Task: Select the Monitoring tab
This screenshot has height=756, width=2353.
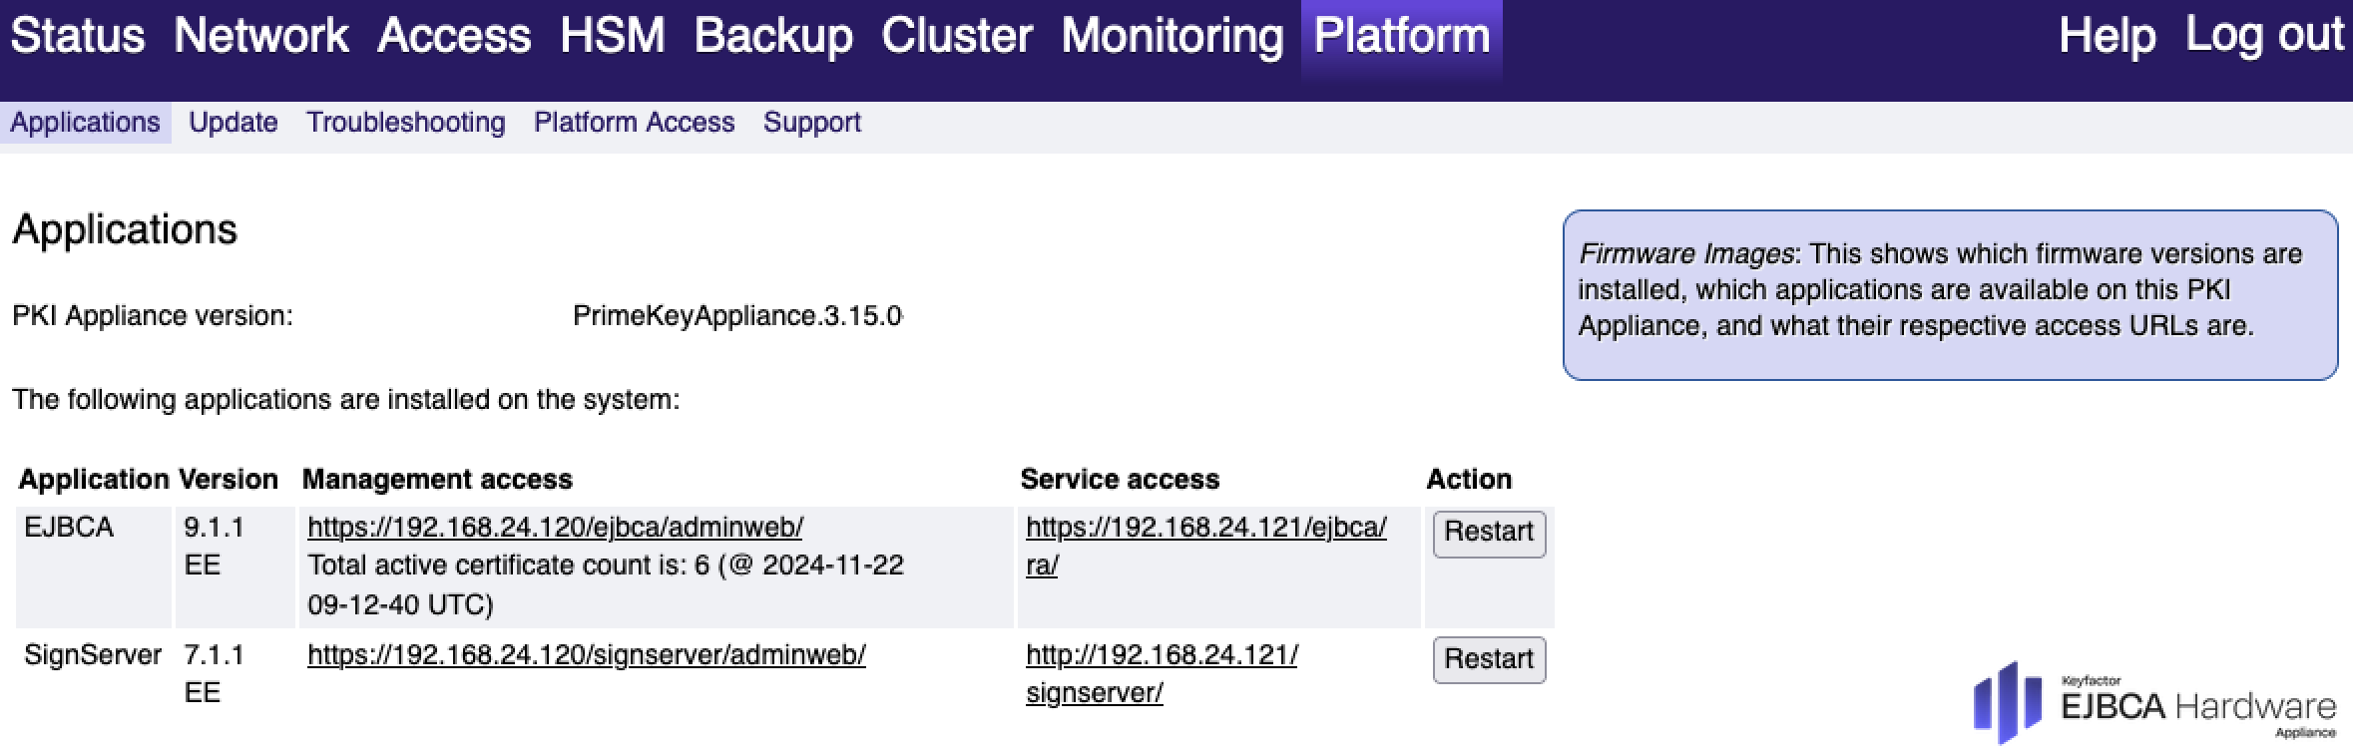Action: click(1172, 36)
